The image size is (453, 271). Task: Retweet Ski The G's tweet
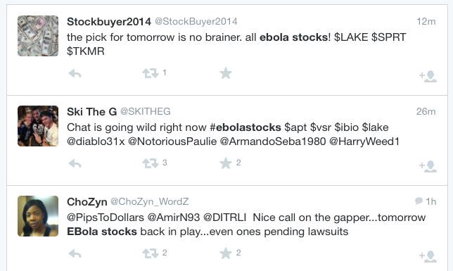(x=151, y=163)
